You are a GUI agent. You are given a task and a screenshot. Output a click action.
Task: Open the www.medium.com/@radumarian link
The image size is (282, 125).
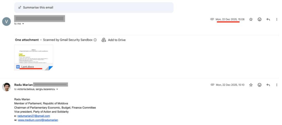(38, 120)
